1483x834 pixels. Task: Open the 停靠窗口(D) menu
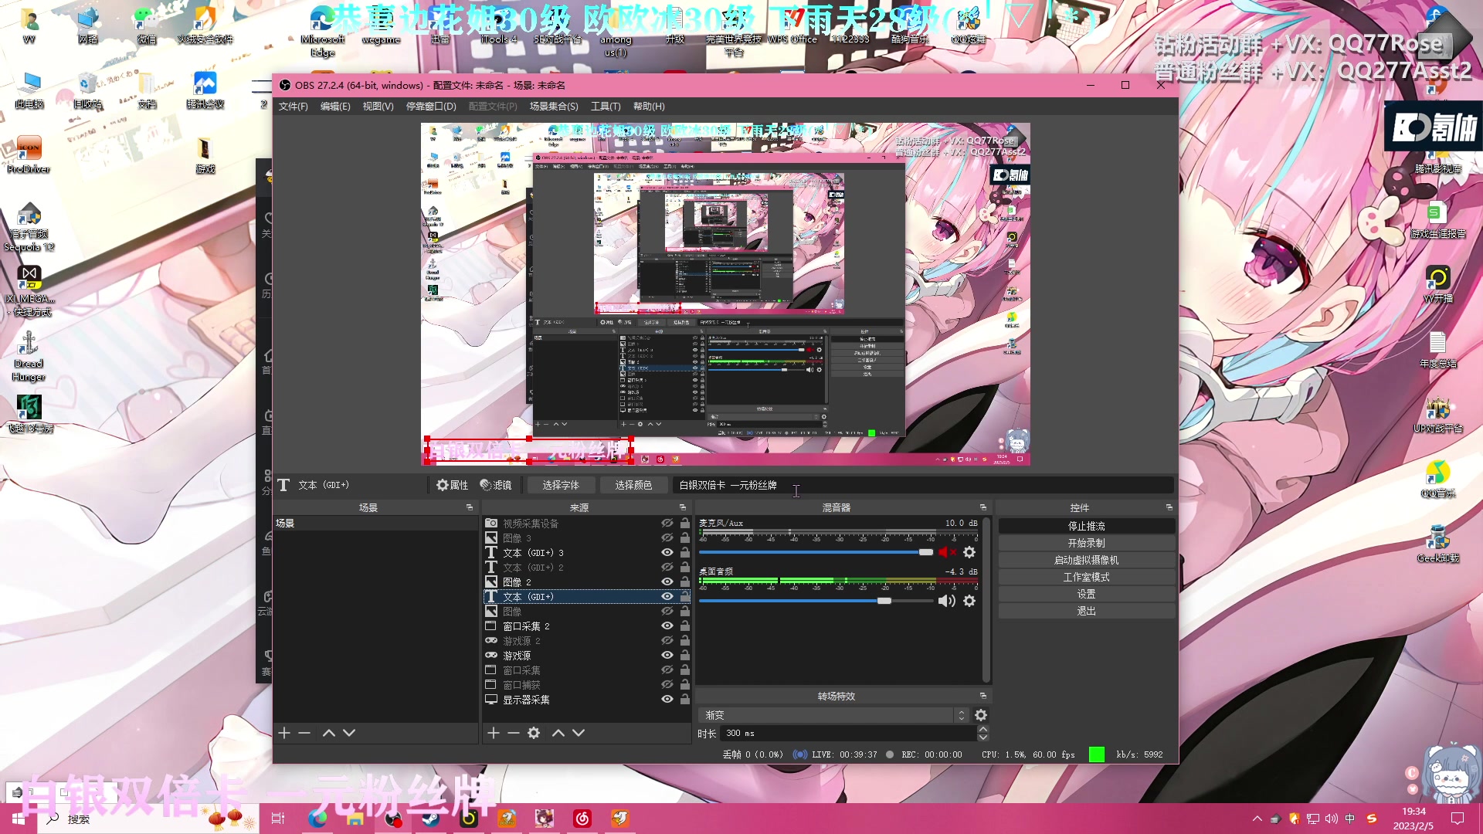pyautogui.click(x=431, y=107)
